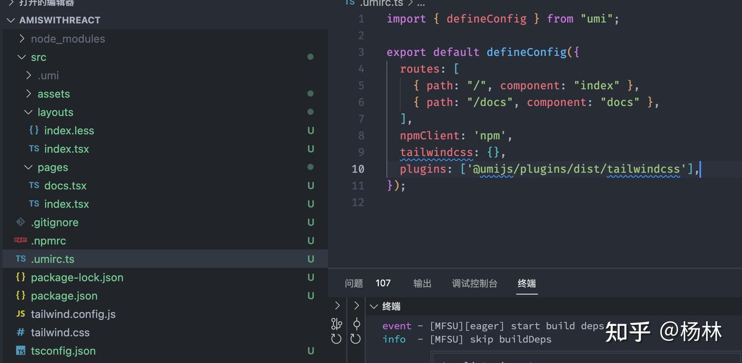
Task: Select tsconfig.json in the file explorer
Action: pos(63,351)
